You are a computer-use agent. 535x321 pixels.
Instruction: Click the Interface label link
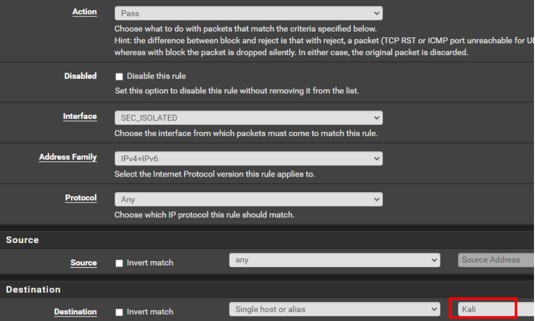(80, 116)
